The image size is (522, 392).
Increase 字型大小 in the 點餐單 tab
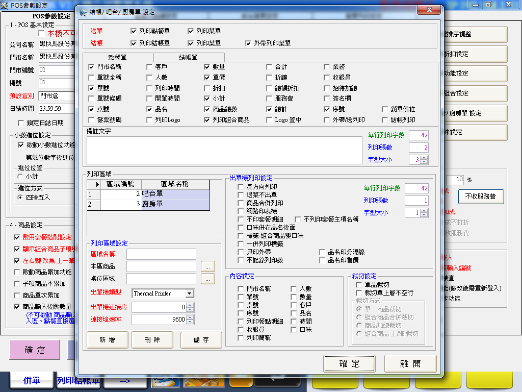tap(424, 158)
